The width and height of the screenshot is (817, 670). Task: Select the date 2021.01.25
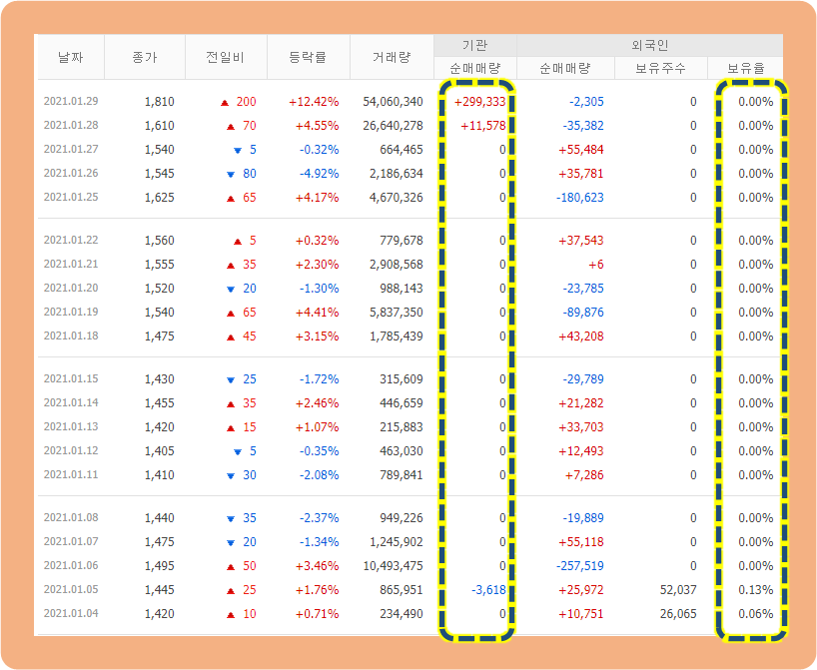[71, 197]
